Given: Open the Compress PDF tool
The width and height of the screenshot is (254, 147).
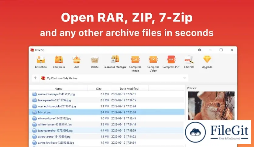Looking at the screenshot, I should click(171, 62).
